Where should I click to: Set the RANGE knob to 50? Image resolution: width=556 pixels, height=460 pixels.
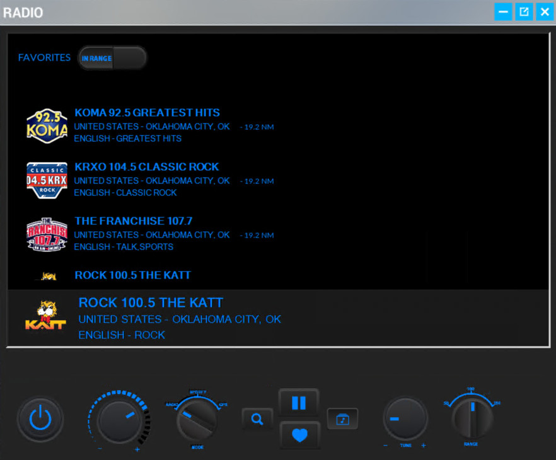445,403
